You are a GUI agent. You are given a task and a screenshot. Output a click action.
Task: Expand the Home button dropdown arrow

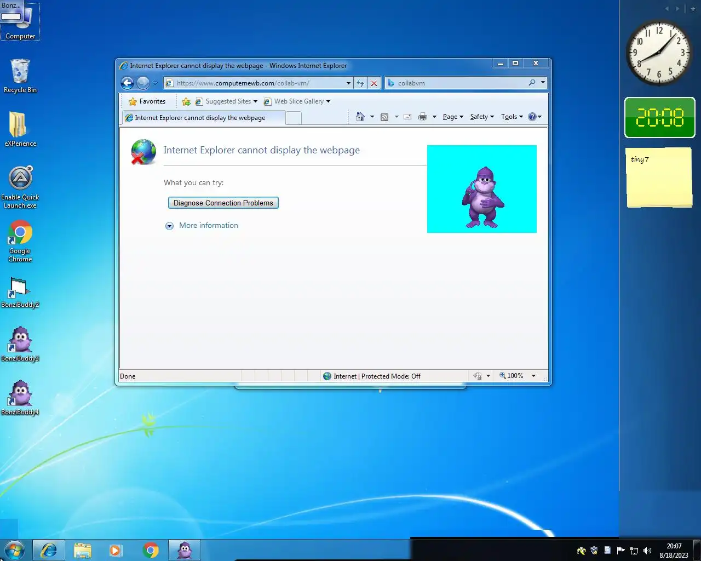point(372,117)
